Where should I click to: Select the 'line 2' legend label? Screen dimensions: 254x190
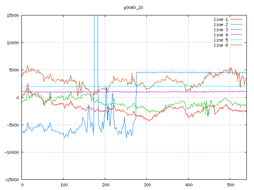[x=221, y=25]
